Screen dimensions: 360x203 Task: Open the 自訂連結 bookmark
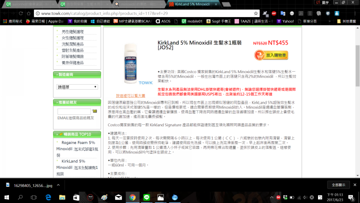[100, 21]
